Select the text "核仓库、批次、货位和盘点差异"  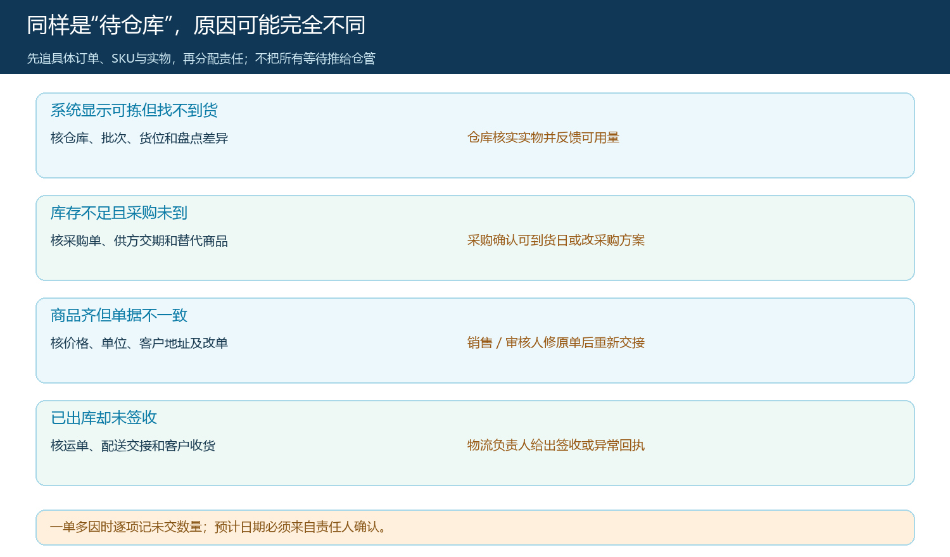point(139,138)
